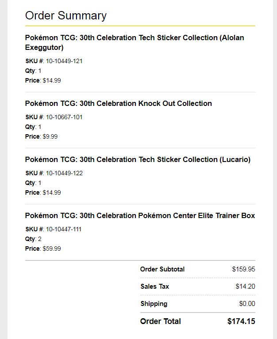
Task: Open the Knock Out Collection product title
Action: [x=118, y=103]
